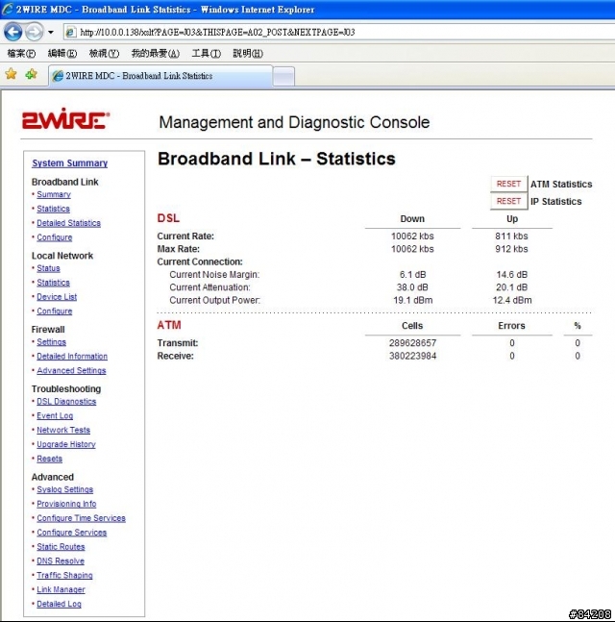Click the Internet Explorer title bar icon
The height and width of the screenshot is (622, 615).
click(x=7, y=9)
